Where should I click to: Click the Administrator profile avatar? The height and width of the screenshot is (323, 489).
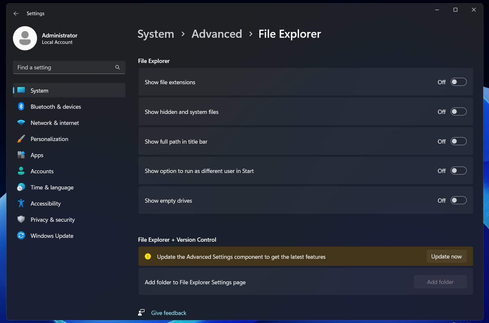coord(25,38)
